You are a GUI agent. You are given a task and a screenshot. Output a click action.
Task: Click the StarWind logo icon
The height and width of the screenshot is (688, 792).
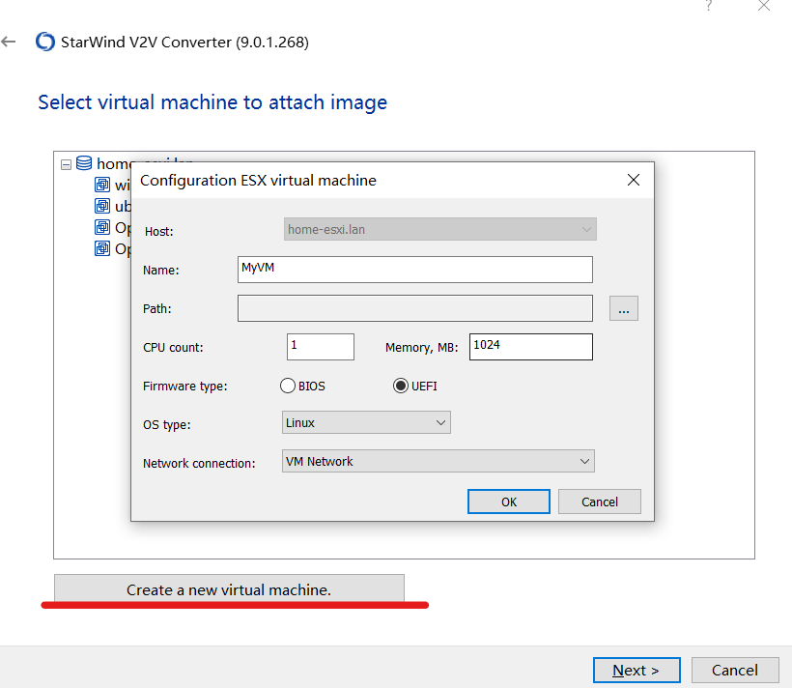(x=45, y=42)
